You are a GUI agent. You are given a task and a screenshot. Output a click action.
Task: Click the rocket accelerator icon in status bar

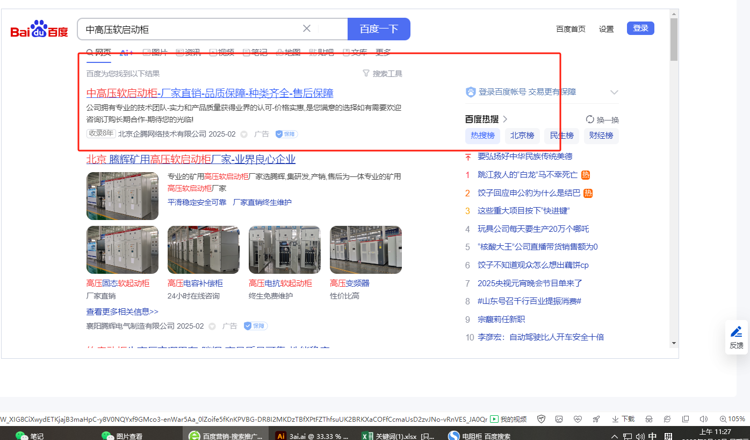click(596, 419)
